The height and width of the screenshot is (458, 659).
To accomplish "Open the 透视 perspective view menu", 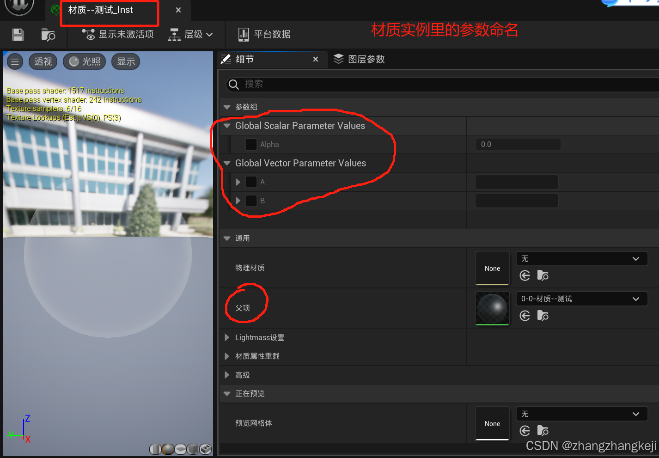I will tap(43, 61).
